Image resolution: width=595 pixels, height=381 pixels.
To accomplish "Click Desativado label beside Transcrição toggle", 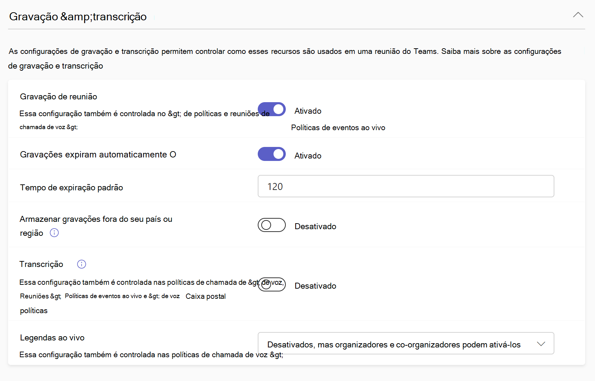I will tap(315, 286).
